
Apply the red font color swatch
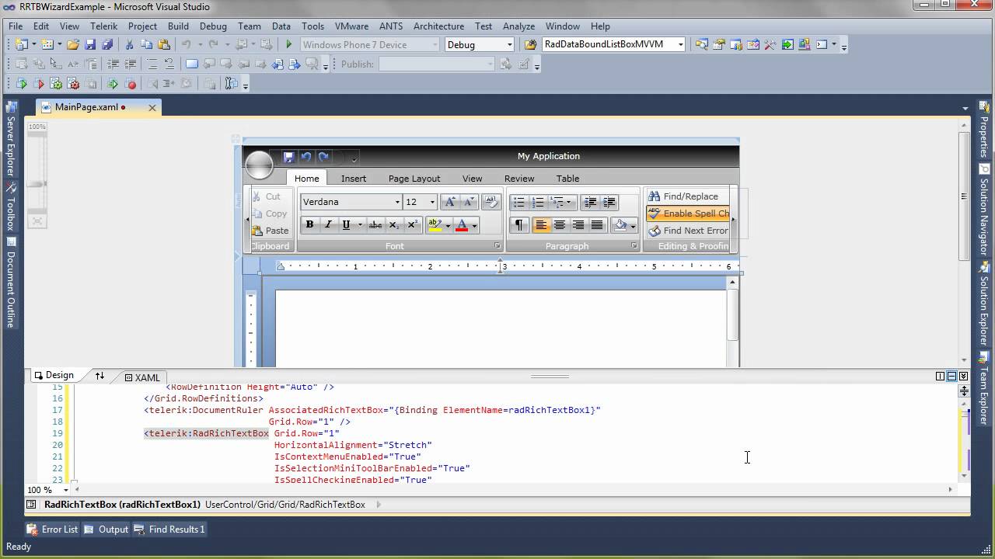point(462,225)
